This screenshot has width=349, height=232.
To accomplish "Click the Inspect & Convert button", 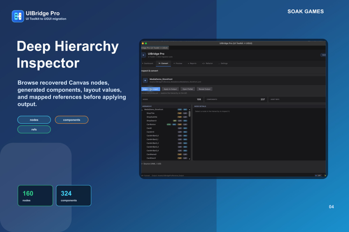I will (x=151, y=89).
